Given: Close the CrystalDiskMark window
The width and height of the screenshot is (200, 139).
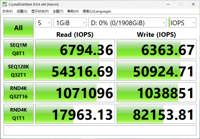Looking at the screenshot, I should click(x=193, y=4).
